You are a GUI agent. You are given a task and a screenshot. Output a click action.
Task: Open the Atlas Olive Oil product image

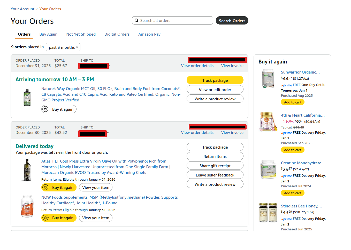(27, 170)
